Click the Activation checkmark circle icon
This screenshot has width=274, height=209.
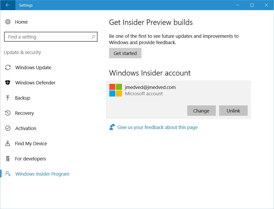8,128
